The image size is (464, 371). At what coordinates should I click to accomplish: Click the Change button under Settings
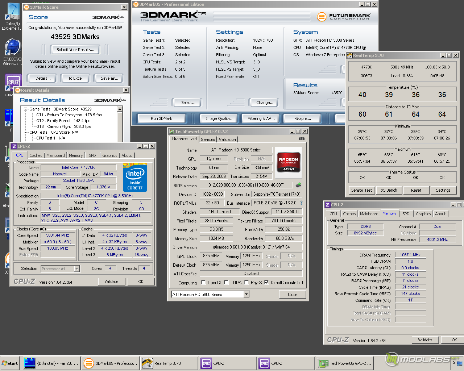pyautogui.click(x=265, y=103)
